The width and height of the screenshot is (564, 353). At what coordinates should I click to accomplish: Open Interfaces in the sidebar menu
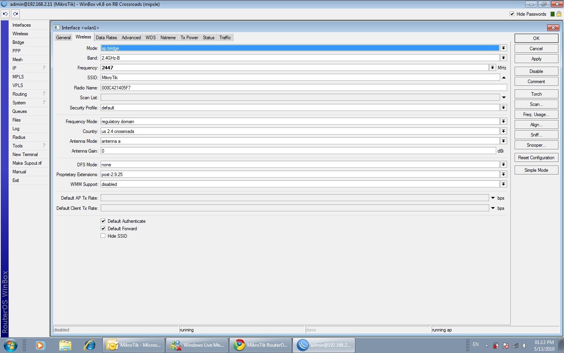pos(22,25)
